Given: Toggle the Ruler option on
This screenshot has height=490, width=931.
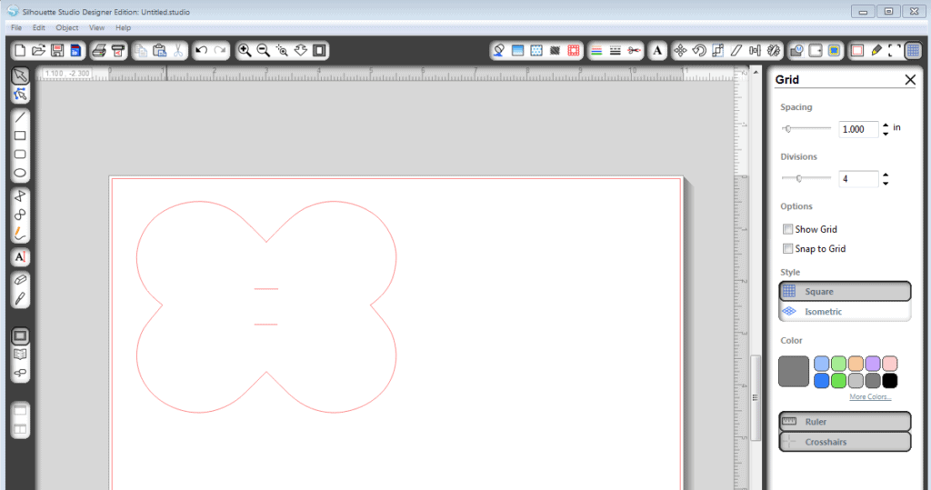Looking at the screenshot, I should pos(845,422).
